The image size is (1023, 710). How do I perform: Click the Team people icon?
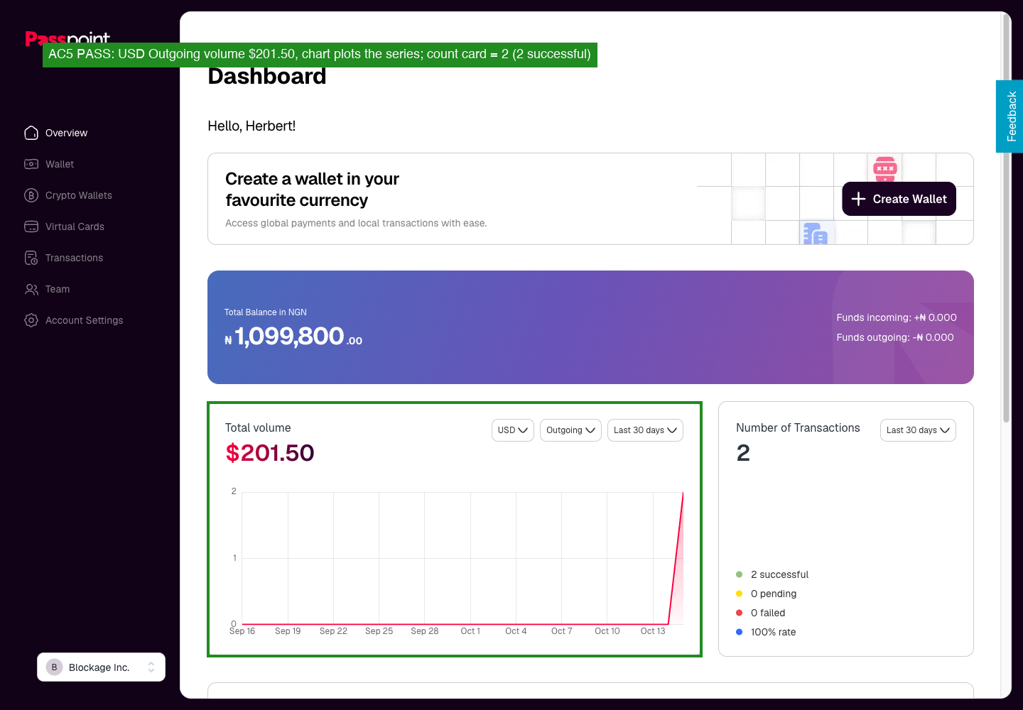[31, 289]
